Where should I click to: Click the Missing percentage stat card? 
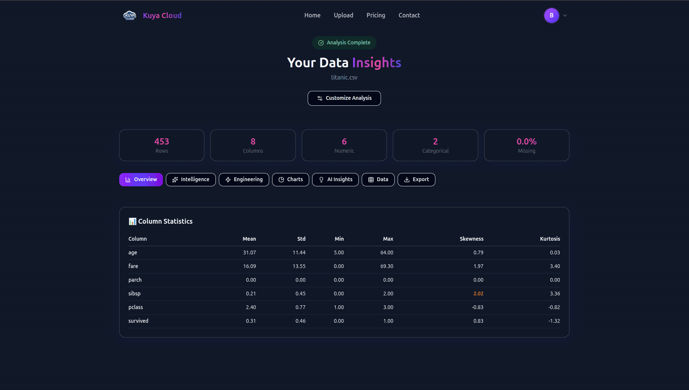[x=526, y=145]
